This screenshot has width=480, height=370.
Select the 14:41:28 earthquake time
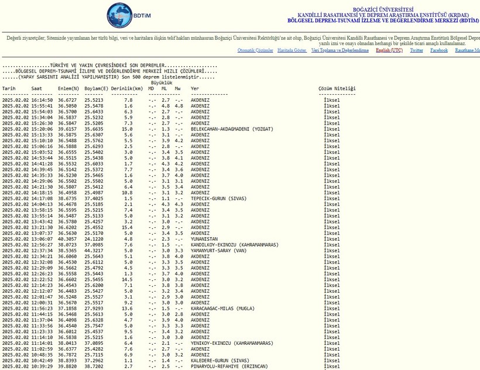[42, 164]
